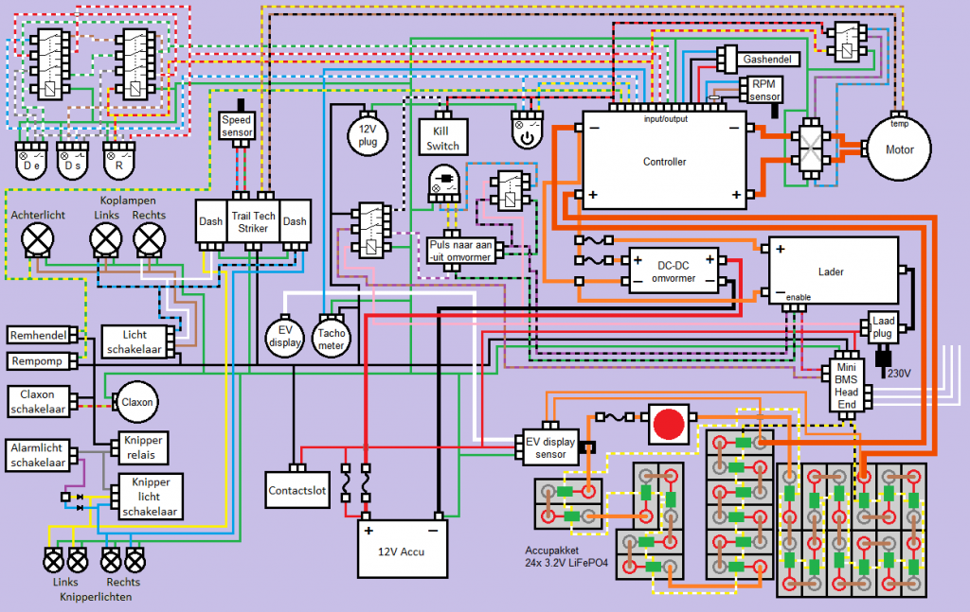
Task: Click the power on/off switch symbol
Action: tap(527, 131)
